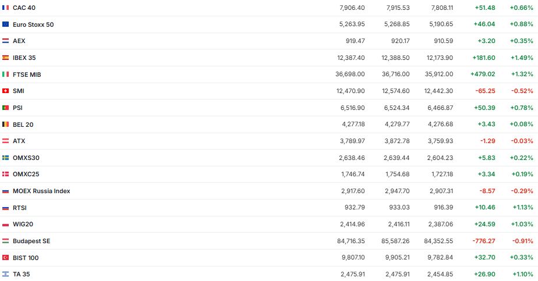Go to MOEX Russia Index details

(x=41, y=191)
